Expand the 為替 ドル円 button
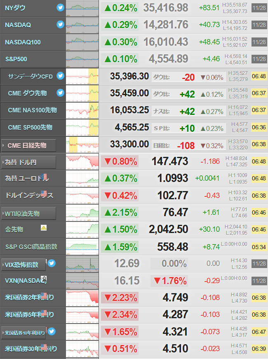Viewport: 268px width, 359px height. pos(29,162)
